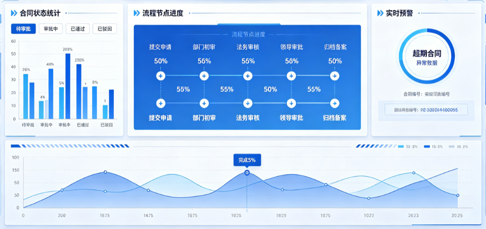
Task: Click the double-chevron icon beside 流程节点进度 header
Action: tap(137, 13)
